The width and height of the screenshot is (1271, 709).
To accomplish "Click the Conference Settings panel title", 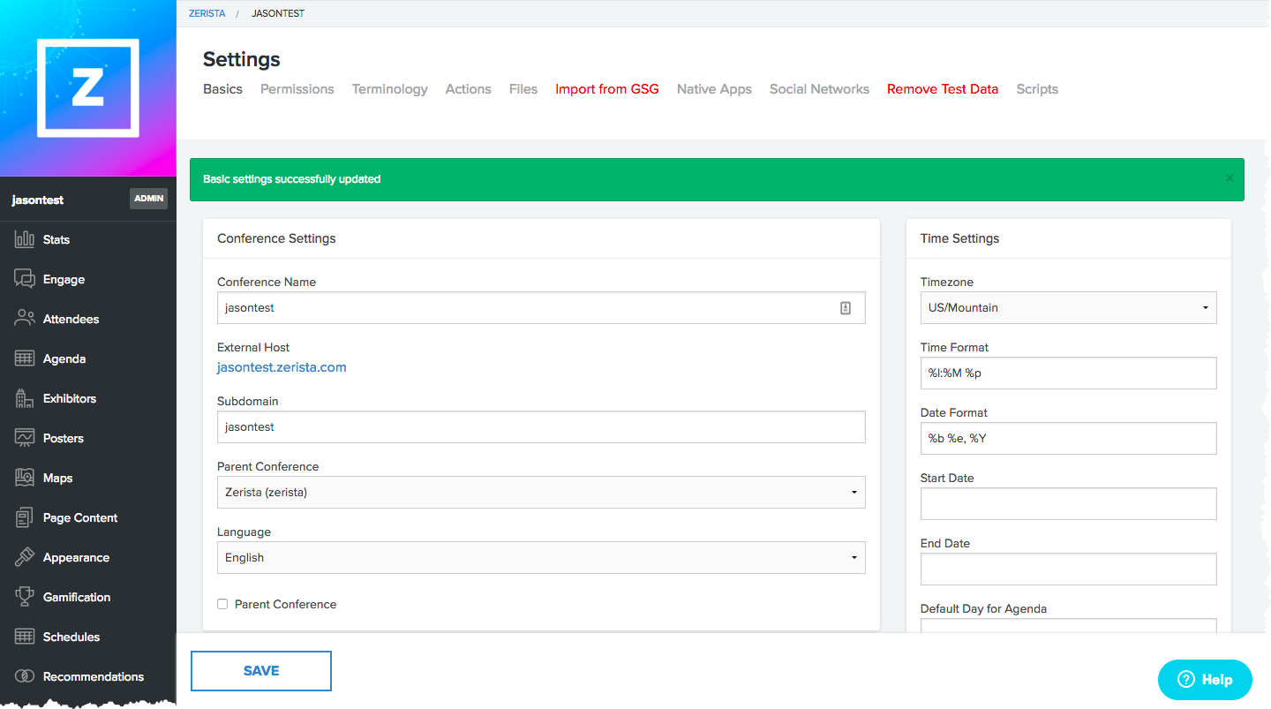I will (276, 238).
